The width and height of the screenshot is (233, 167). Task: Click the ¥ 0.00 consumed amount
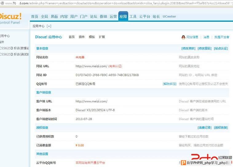[80, 145]
